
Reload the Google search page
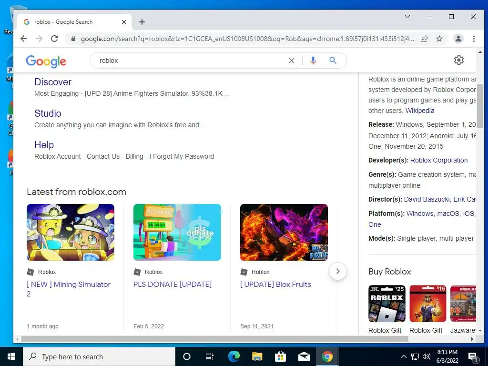(54, 39)
